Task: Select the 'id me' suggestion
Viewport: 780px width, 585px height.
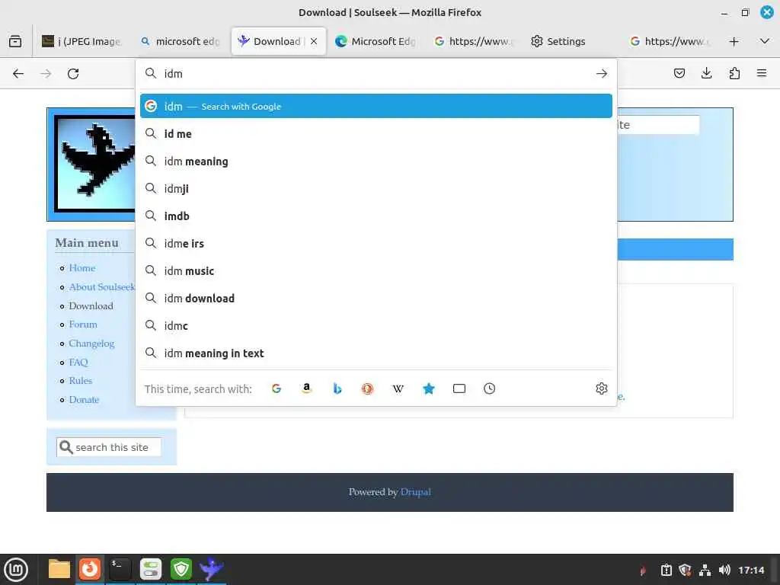Action: click(376, 134)
